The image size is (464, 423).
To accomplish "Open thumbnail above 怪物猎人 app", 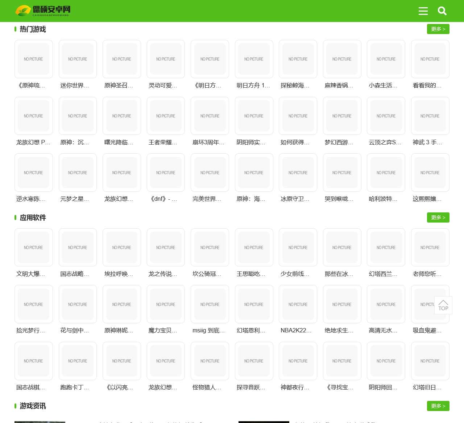I will 210,361.
